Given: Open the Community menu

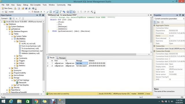Looking at the screenshot, I should click(61, 5).
